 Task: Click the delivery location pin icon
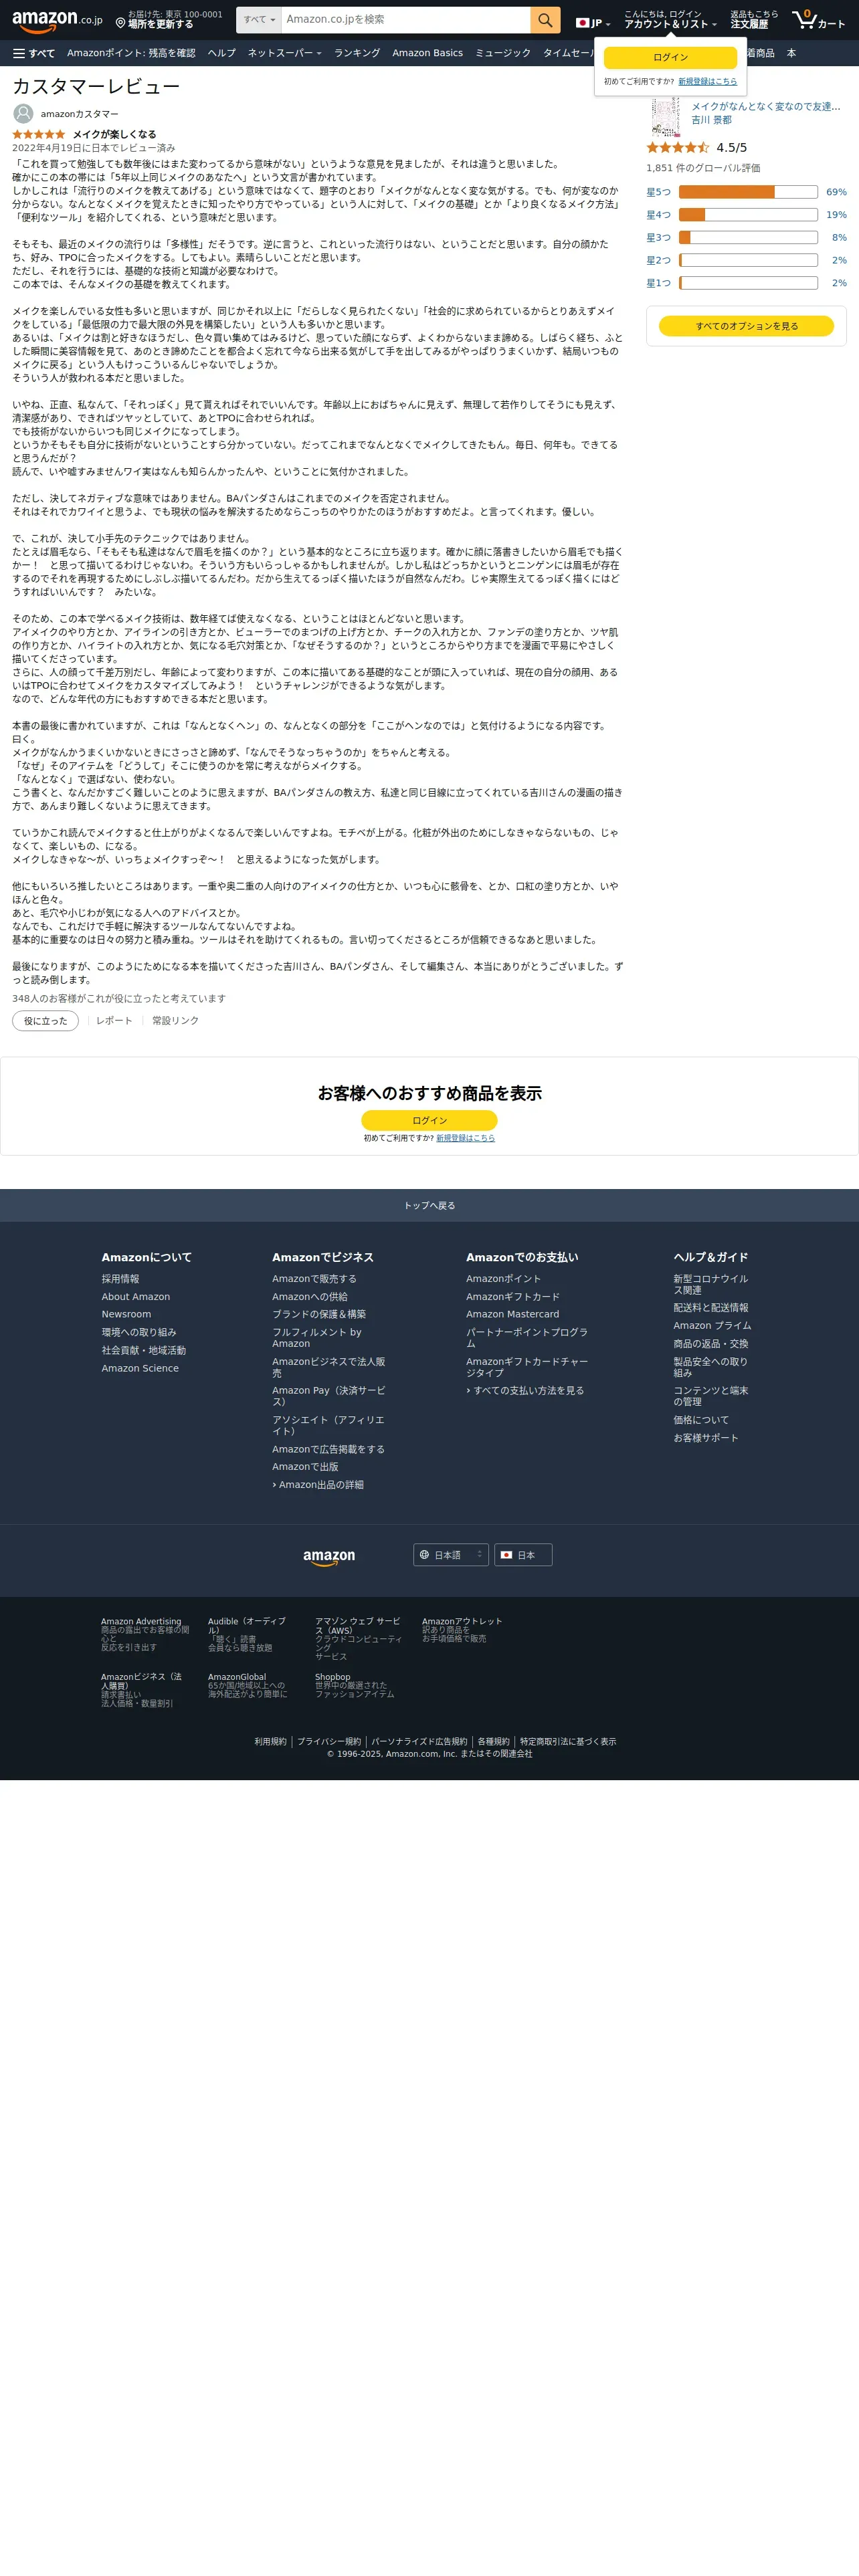point(120,23)
